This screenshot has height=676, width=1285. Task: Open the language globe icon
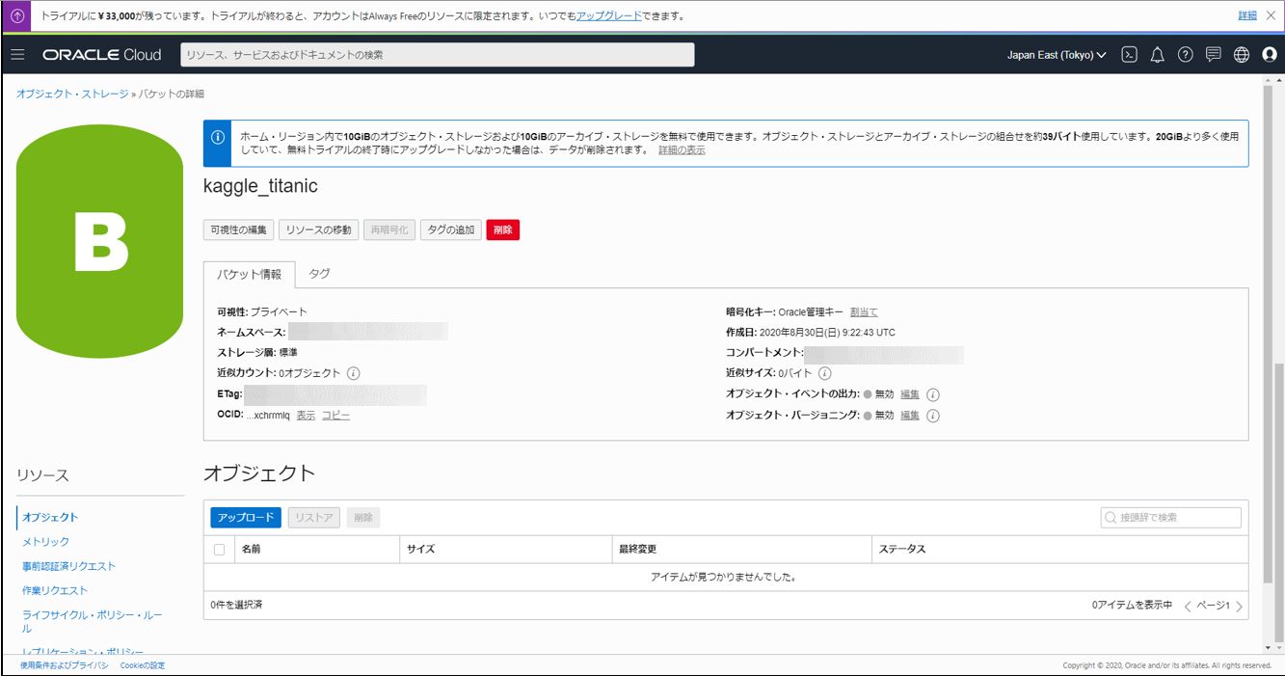pyautogui.click(x=1242, y=55)
